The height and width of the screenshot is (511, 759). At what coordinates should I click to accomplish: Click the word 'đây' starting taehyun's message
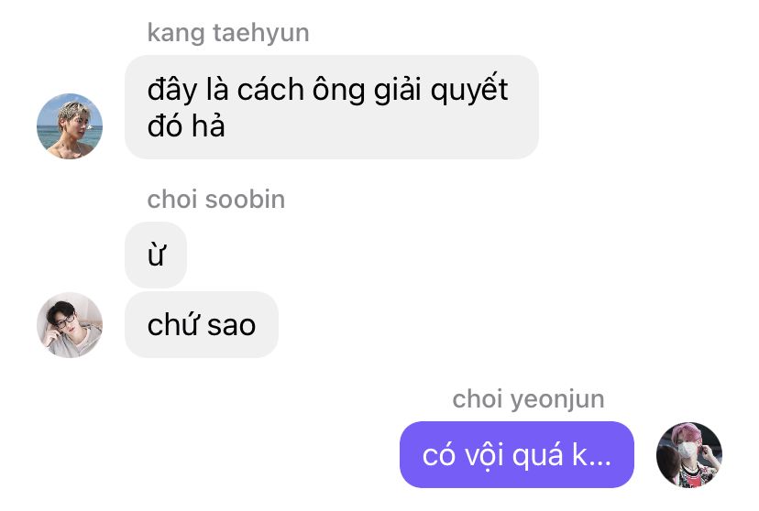[x=172, y=90]
